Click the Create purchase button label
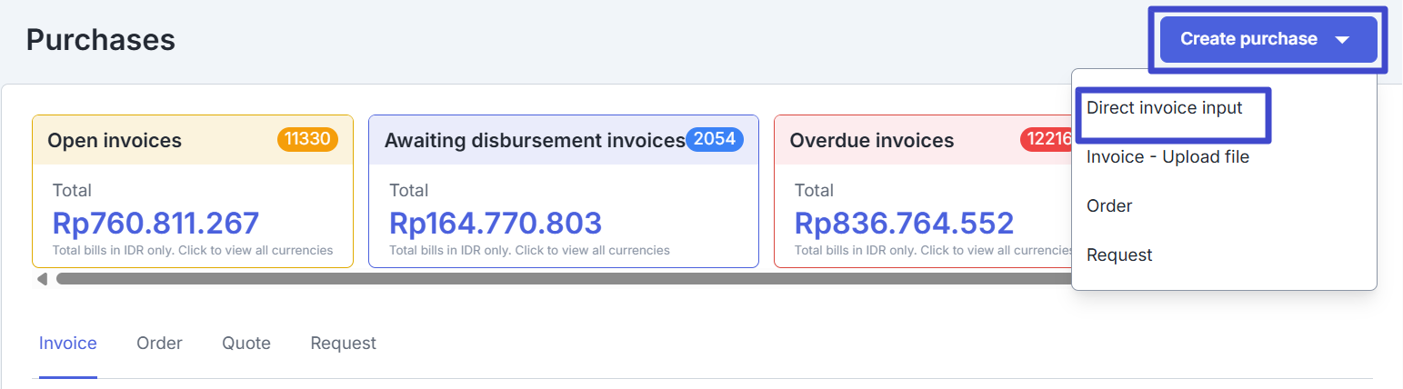 click(1248, 39)
